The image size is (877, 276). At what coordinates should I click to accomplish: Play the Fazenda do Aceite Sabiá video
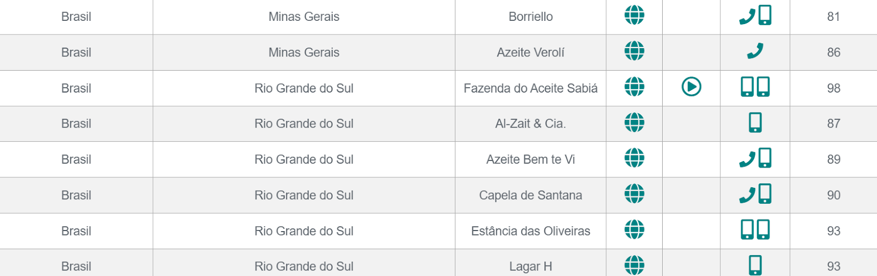(691, 87)
